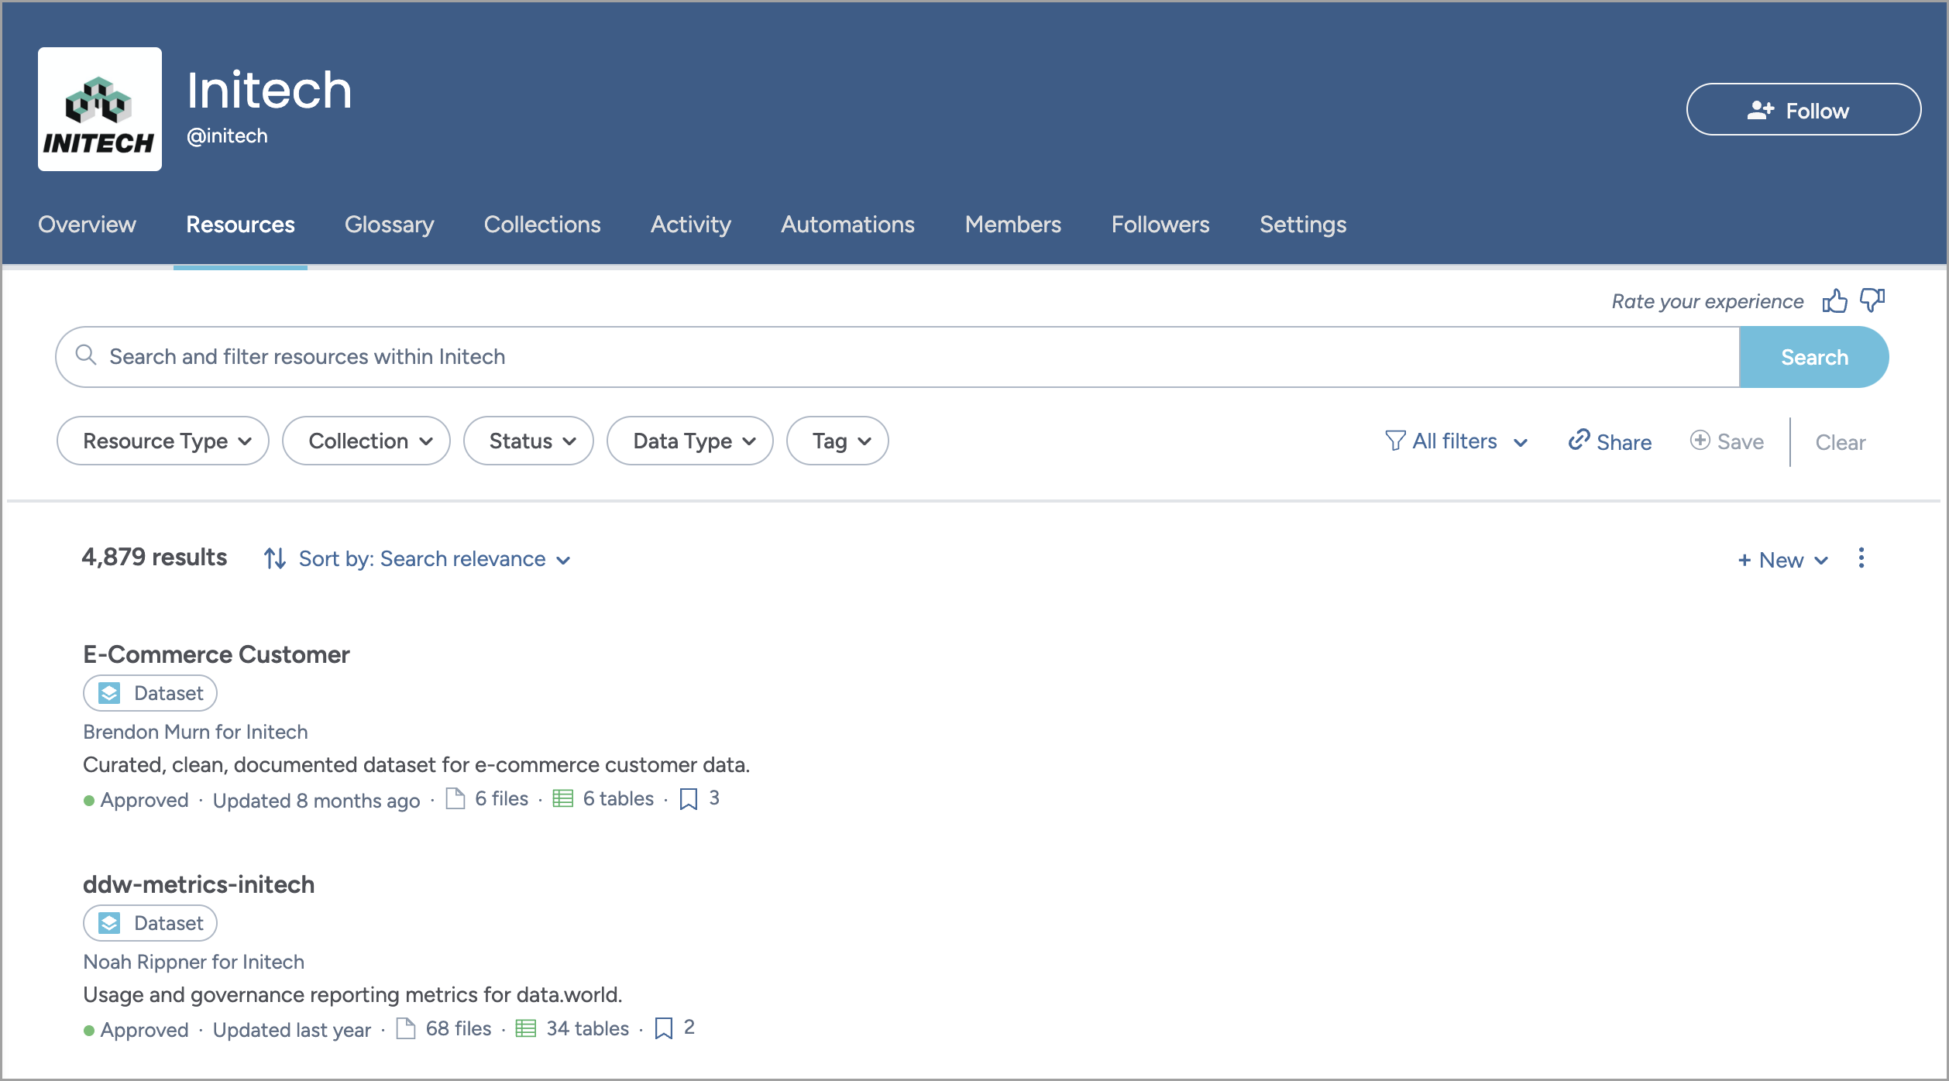The height and width of the screenshot is (1081, 1949).
Task: Switch to the Glossary tab
Action: point(389,225)
